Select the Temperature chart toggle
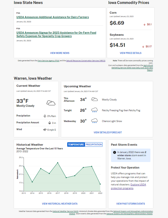 76,144
